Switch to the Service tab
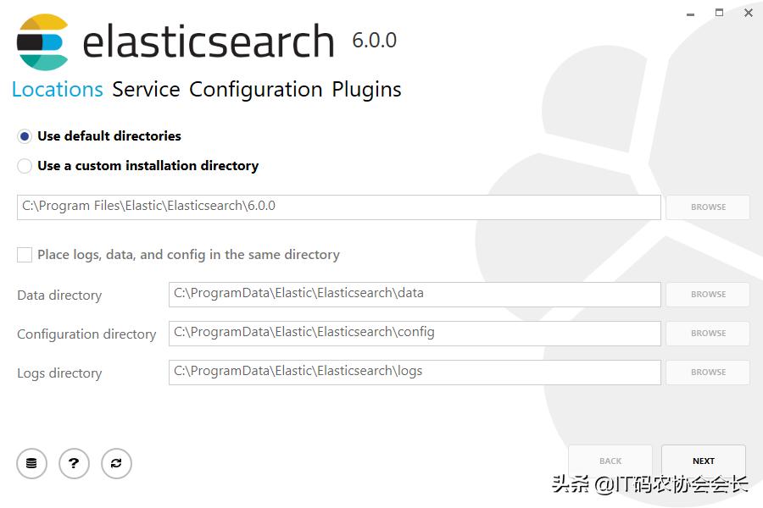Image resolution: width=763 pixels, height=508 pixels. (x=146, y=89)
